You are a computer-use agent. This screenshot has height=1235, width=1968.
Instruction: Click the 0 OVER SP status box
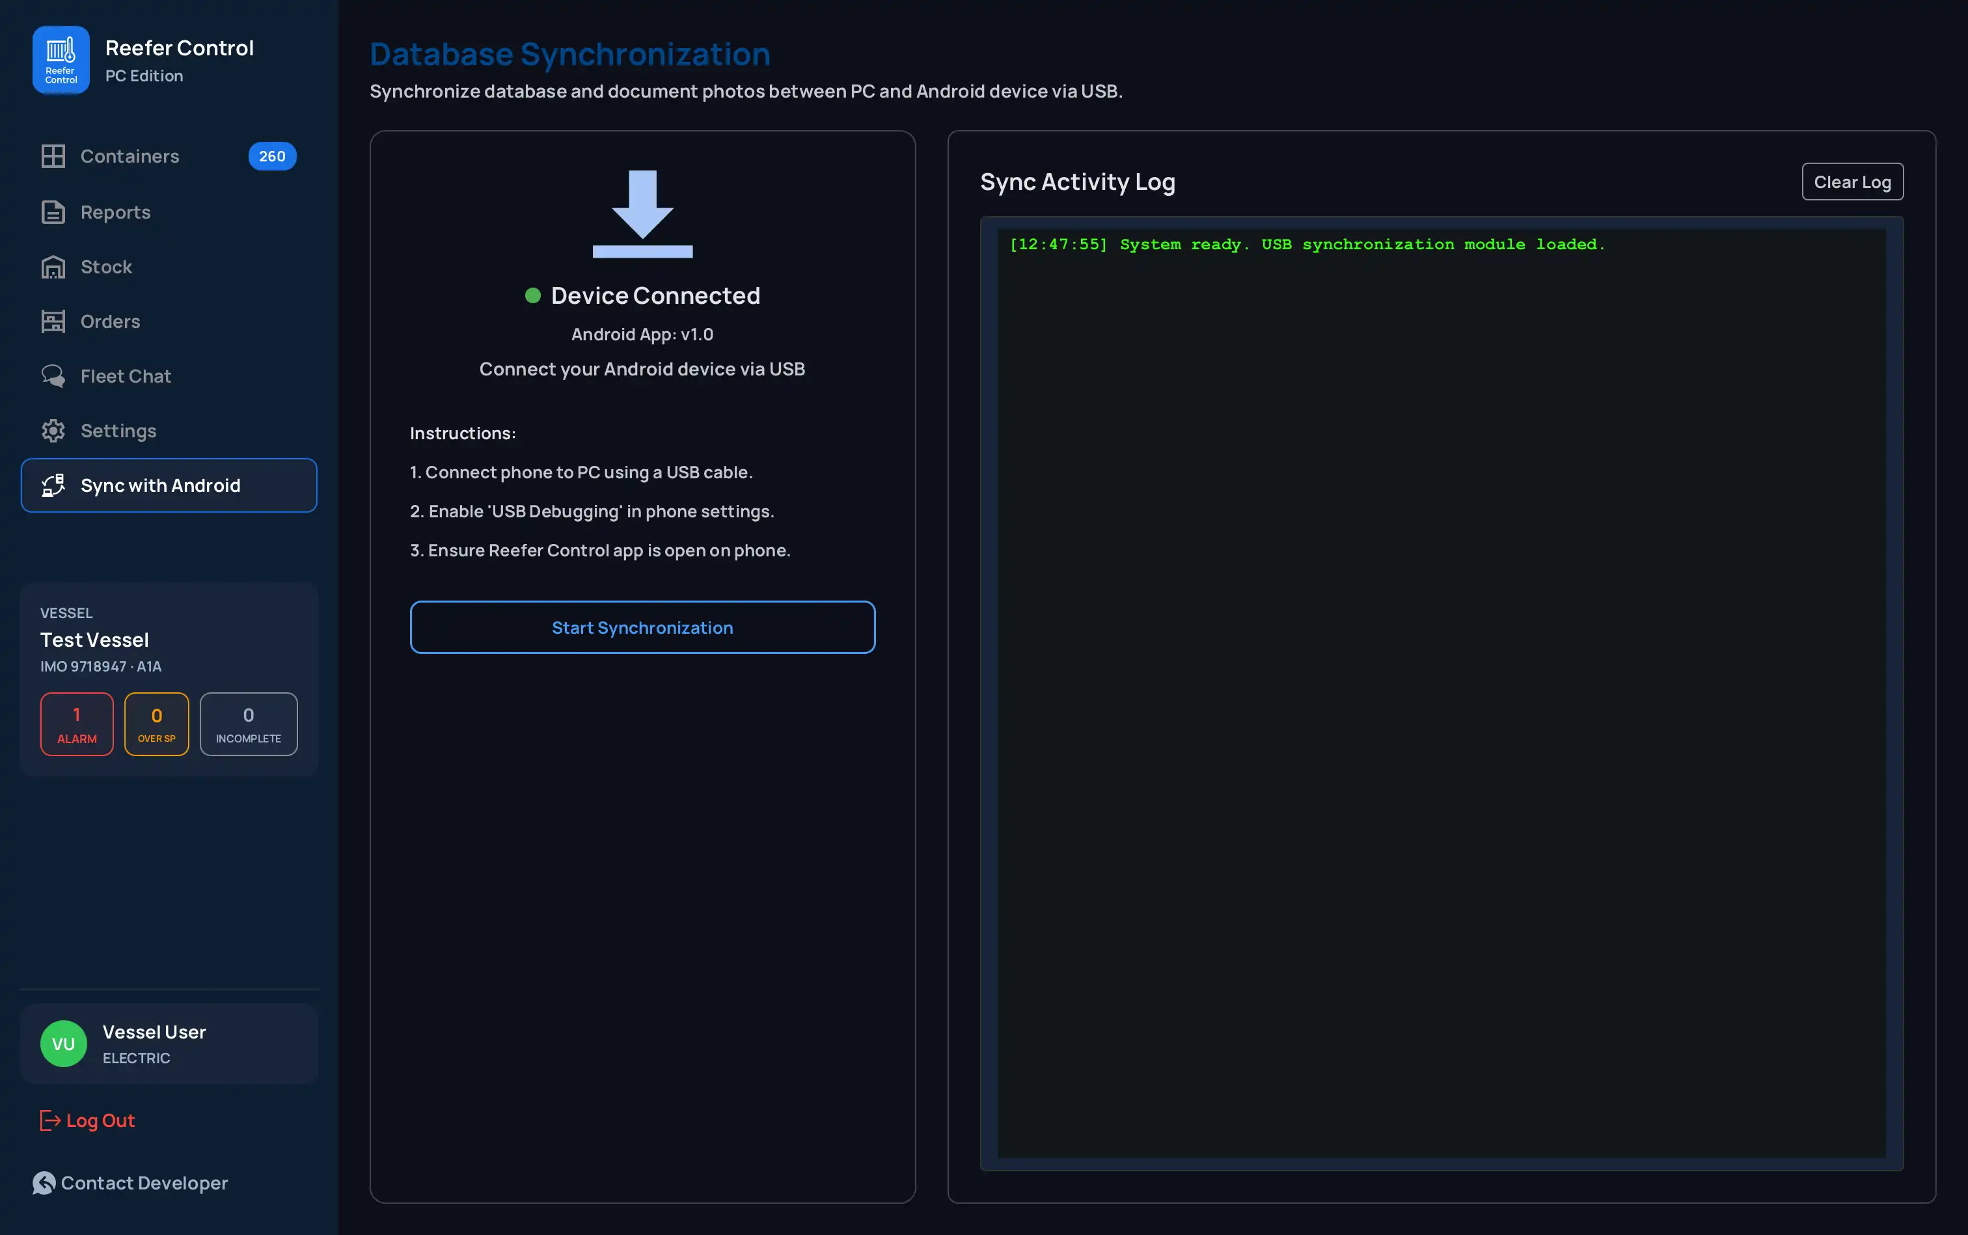tap(157, 724)
